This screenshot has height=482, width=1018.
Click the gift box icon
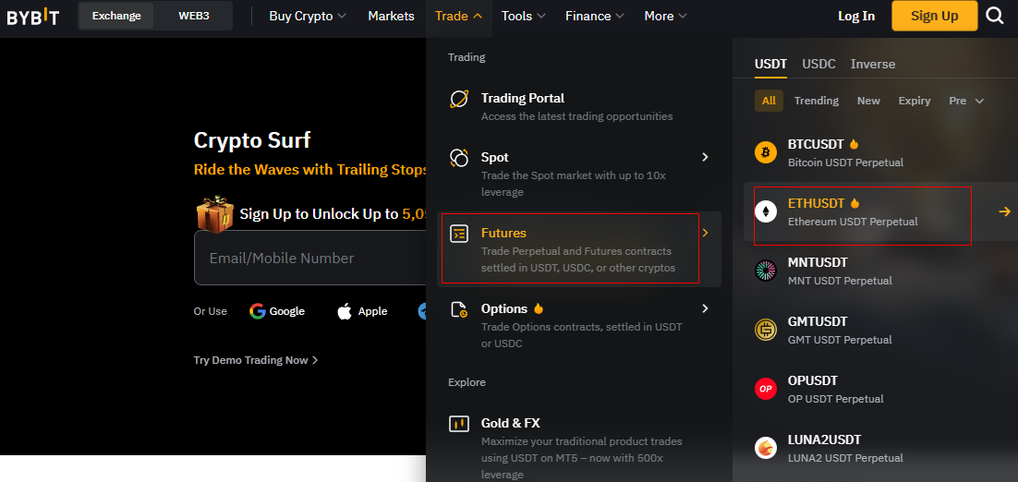click(215, 213)
